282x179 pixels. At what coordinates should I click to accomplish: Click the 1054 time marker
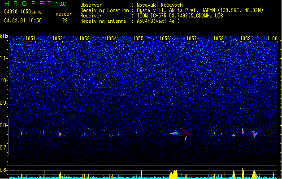tap(111, 38)
